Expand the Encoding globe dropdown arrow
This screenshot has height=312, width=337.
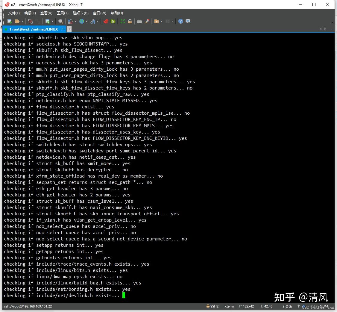[86, 21]
